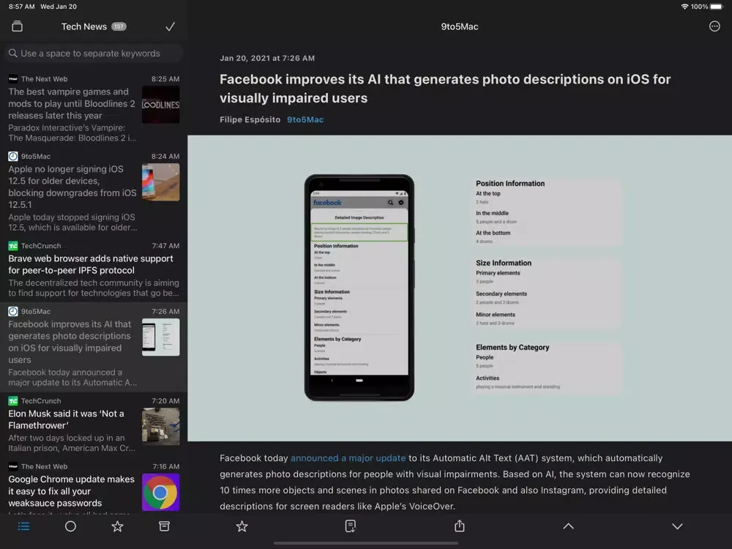Open the 157 unread count badge
The image size is (732, 549).
click(x=119, y=26)
